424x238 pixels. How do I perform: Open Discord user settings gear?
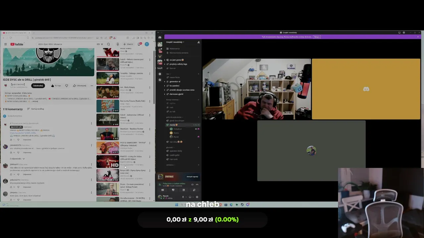click(197, 197)
